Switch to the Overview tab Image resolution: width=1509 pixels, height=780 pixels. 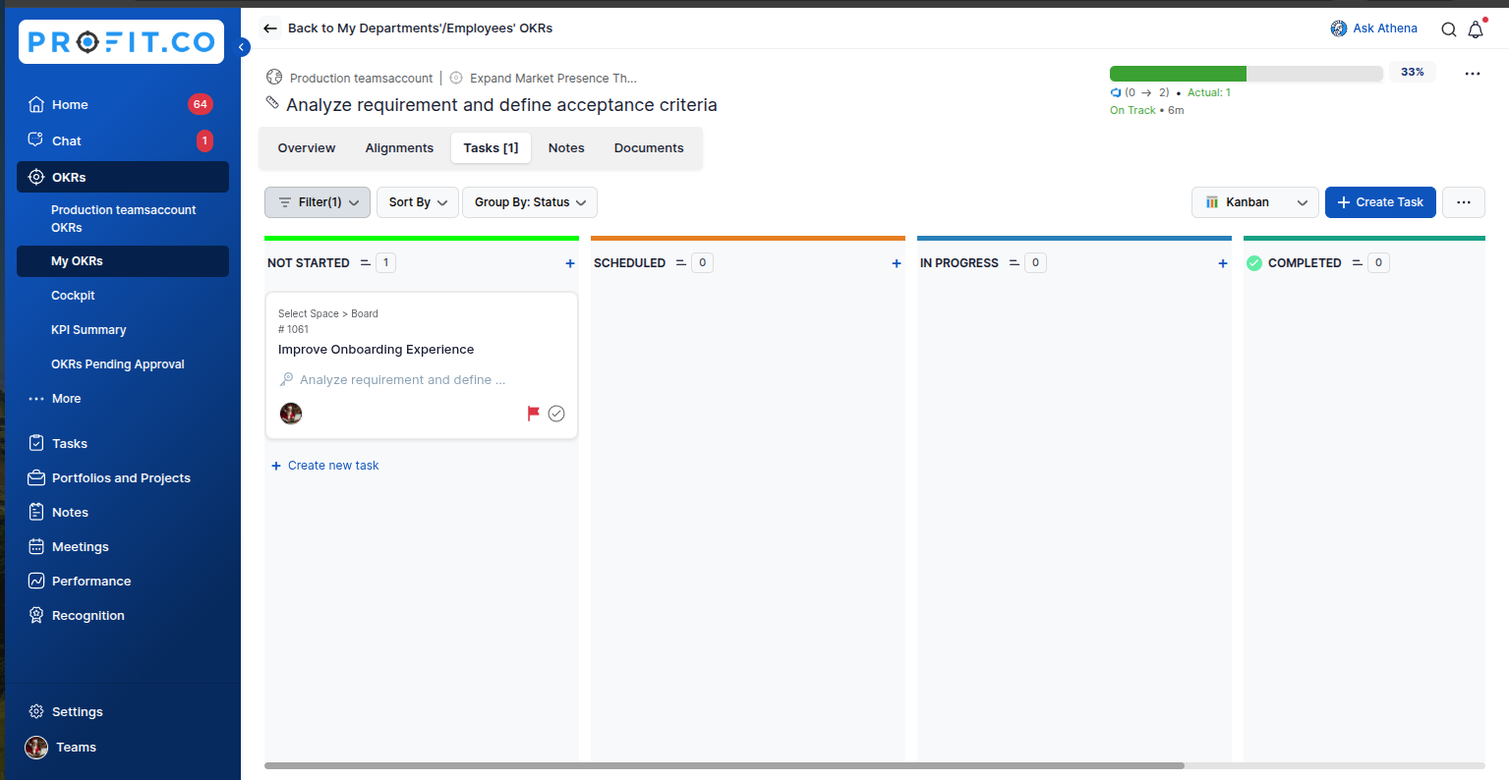pyautogui.click(x=307, y=148)
